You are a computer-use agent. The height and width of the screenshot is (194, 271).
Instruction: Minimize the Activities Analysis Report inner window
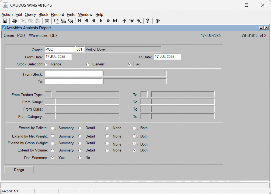coord(261,28)
